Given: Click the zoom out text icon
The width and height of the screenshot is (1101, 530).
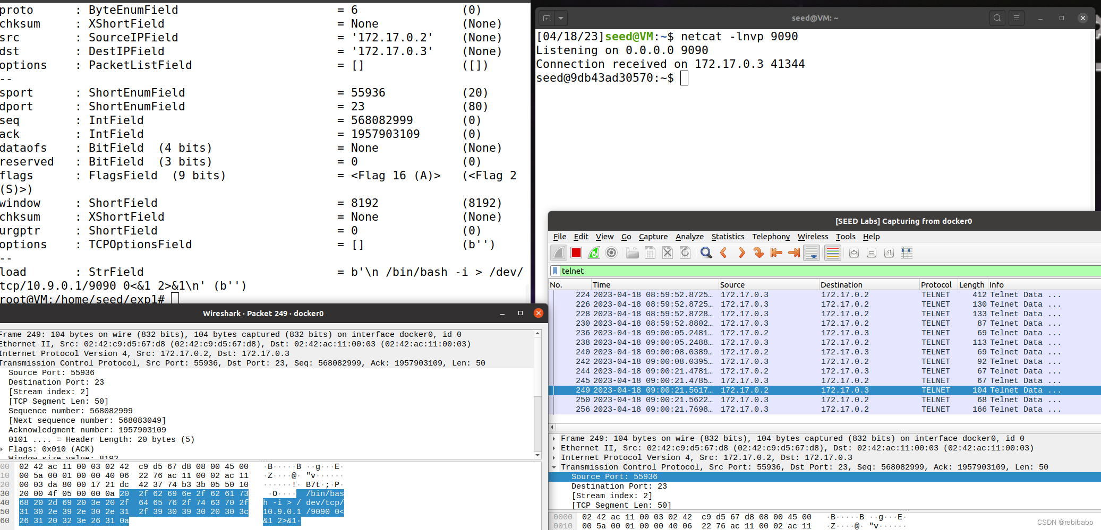Looking at the screenshot, I should point(872,253).
